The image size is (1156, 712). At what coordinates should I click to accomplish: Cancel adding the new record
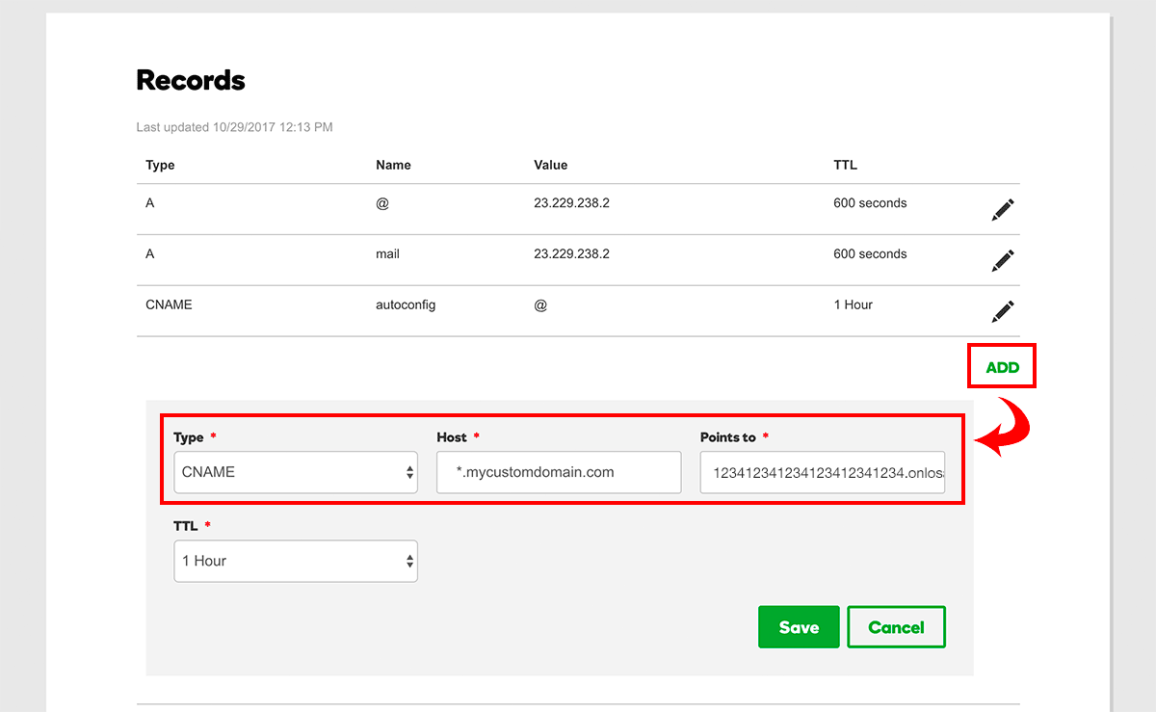tap(896, 626)
